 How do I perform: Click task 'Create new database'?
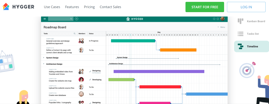pyautogui.click(x=57, y=95)
